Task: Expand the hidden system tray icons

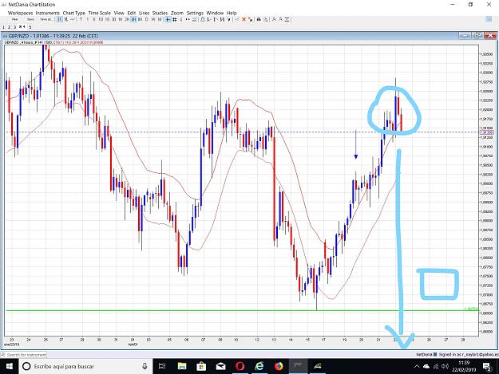Action: coord(417,366)
